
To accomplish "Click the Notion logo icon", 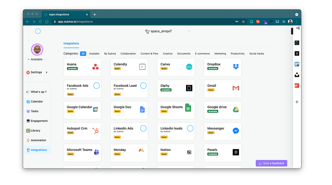I will point(189,152).
